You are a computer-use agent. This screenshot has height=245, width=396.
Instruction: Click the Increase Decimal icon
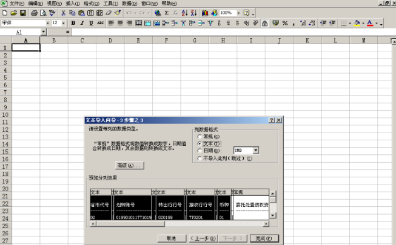click(303, 23)
